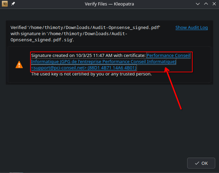Open the Show Audit Log link
The image size is (219, 173).
191,28
